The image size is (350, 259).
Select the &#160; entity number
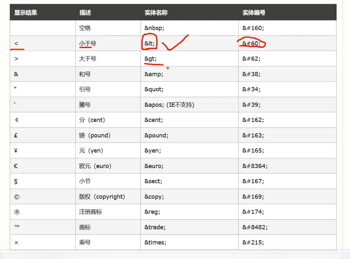(x=253, y=28)
